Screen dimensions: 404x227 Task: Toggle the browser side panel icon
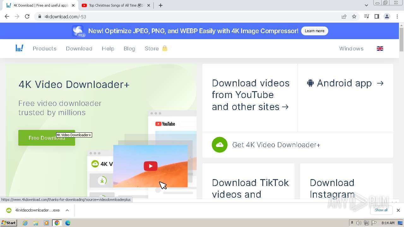click(377, 16)
